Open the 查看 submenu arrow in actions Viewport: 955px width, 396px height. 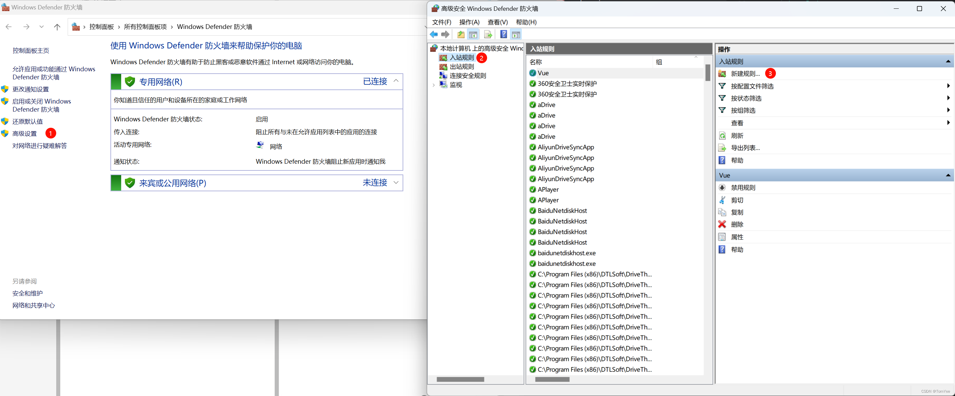(x=948, y=122)
